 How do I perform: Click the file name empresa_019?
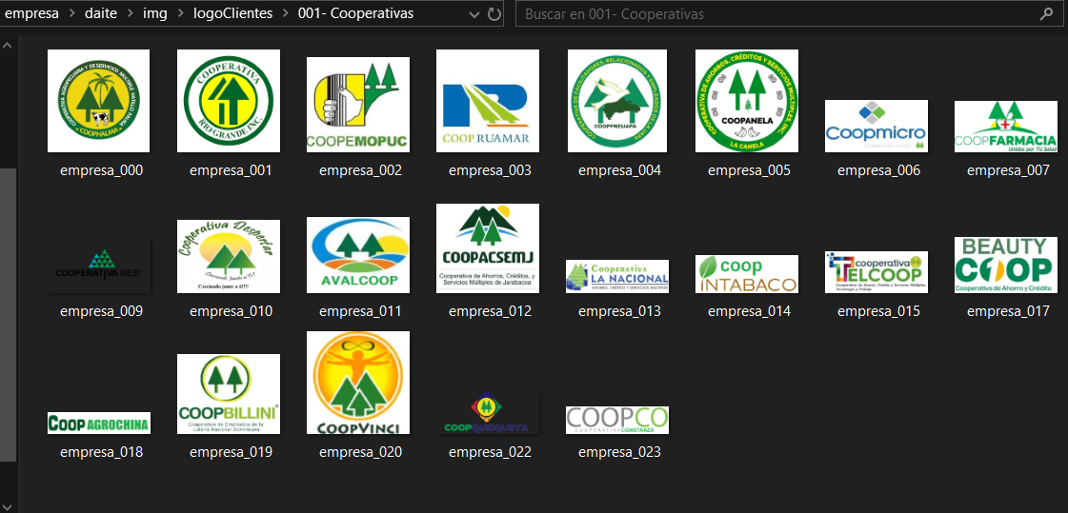(x=231, y=452)
